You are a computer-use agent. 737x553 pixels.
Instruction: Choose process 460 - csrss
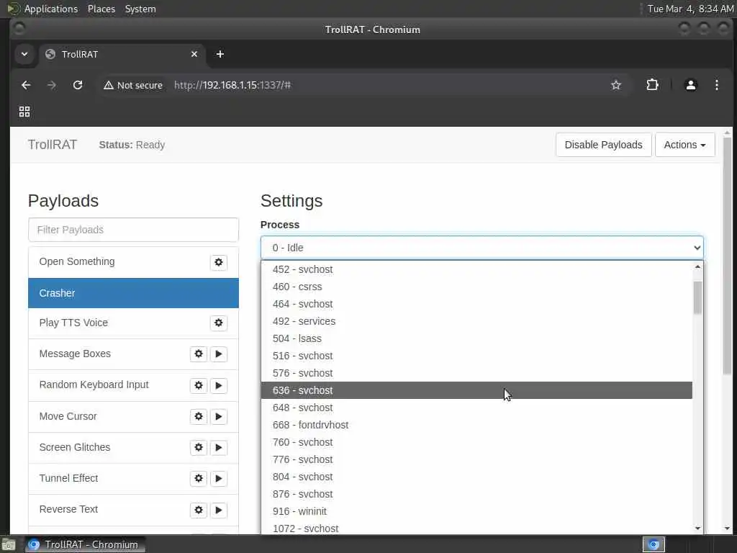coord(476,287)
